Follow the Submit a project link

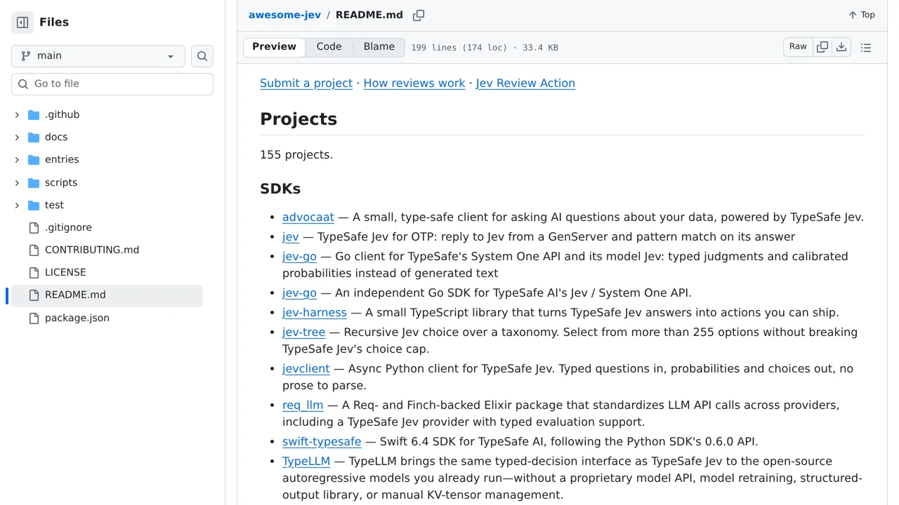(306, 83)
